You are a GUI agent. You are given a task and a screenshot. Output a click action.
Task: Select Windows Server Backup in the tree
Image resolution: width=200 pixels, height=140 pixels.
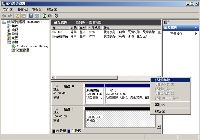(32, 46)
